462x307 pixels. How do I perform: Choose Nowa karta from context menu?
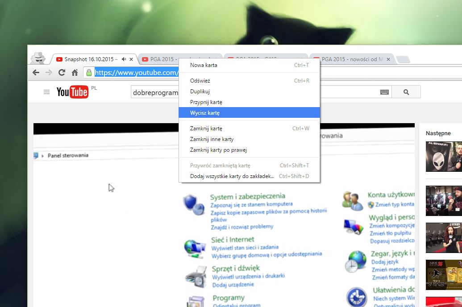tap(249, 65)
